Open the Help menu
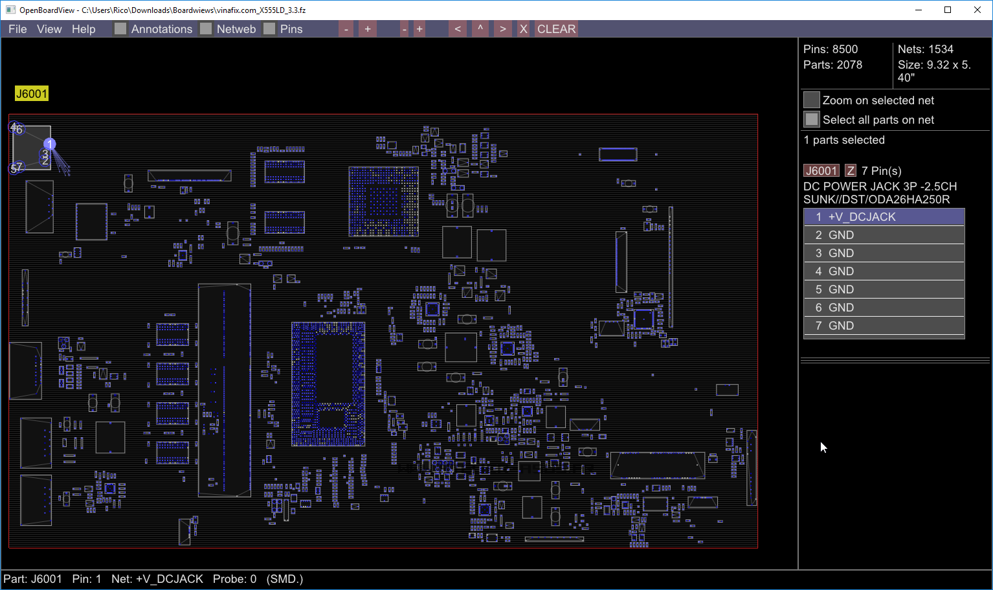 [84, 29]
